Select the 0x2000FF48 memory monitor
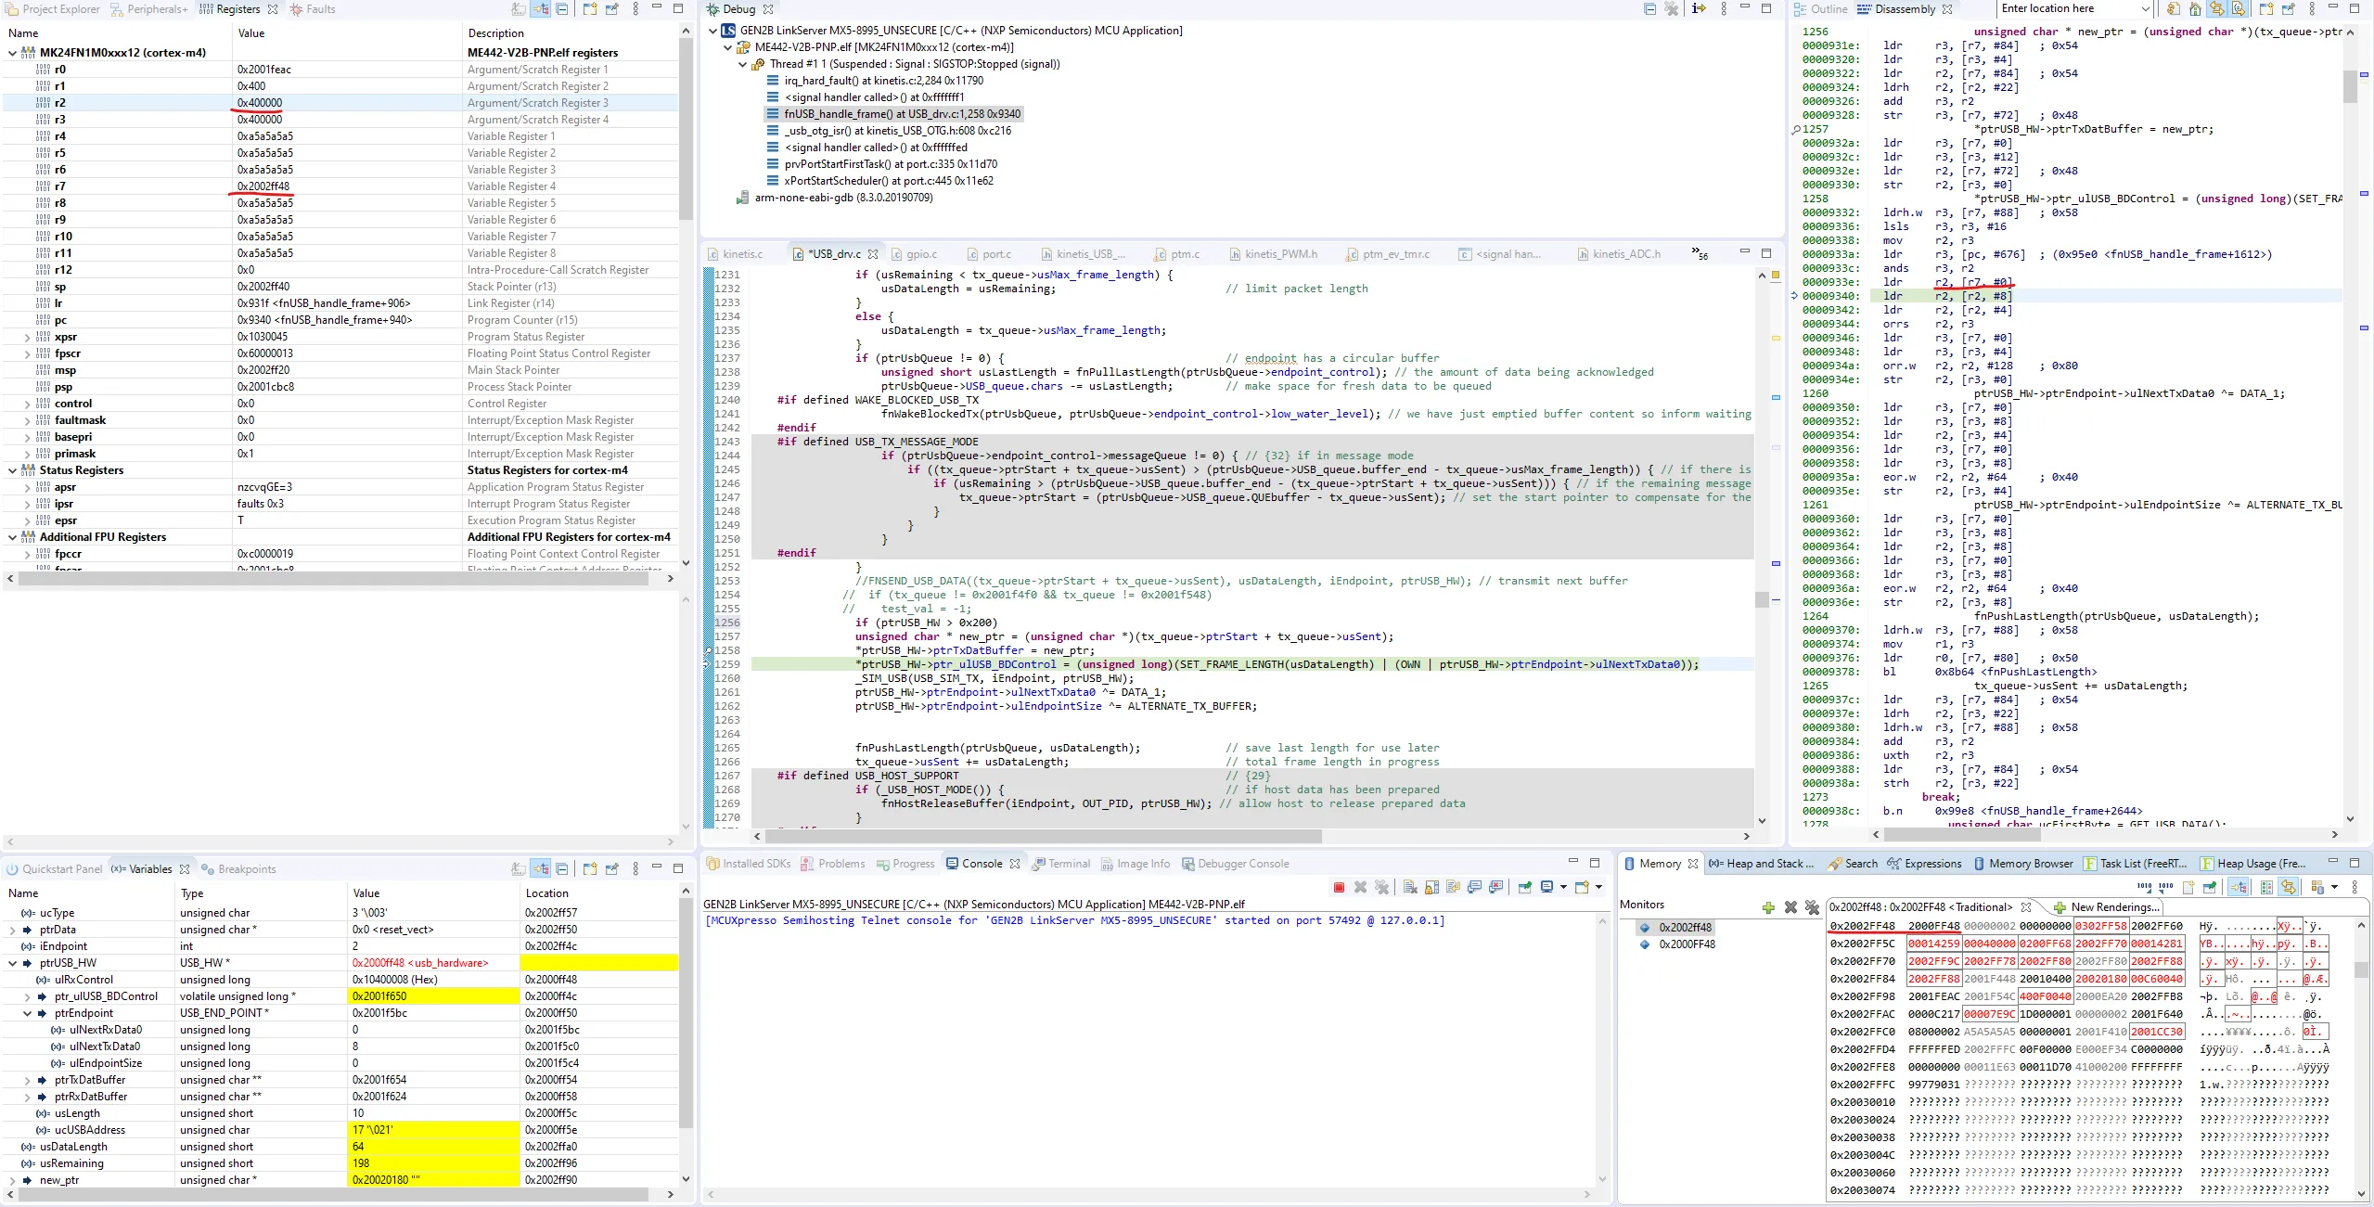 pos(1687,944)
